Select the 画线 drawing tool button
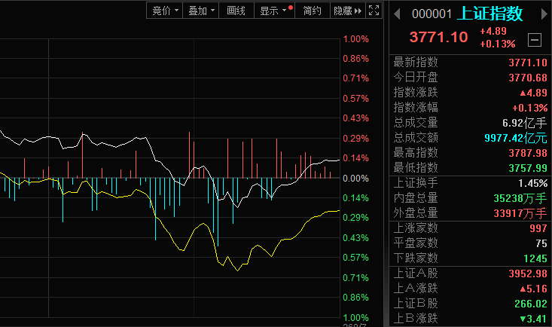The width and height of the screenshot is (552, 327). click(236, 11)
